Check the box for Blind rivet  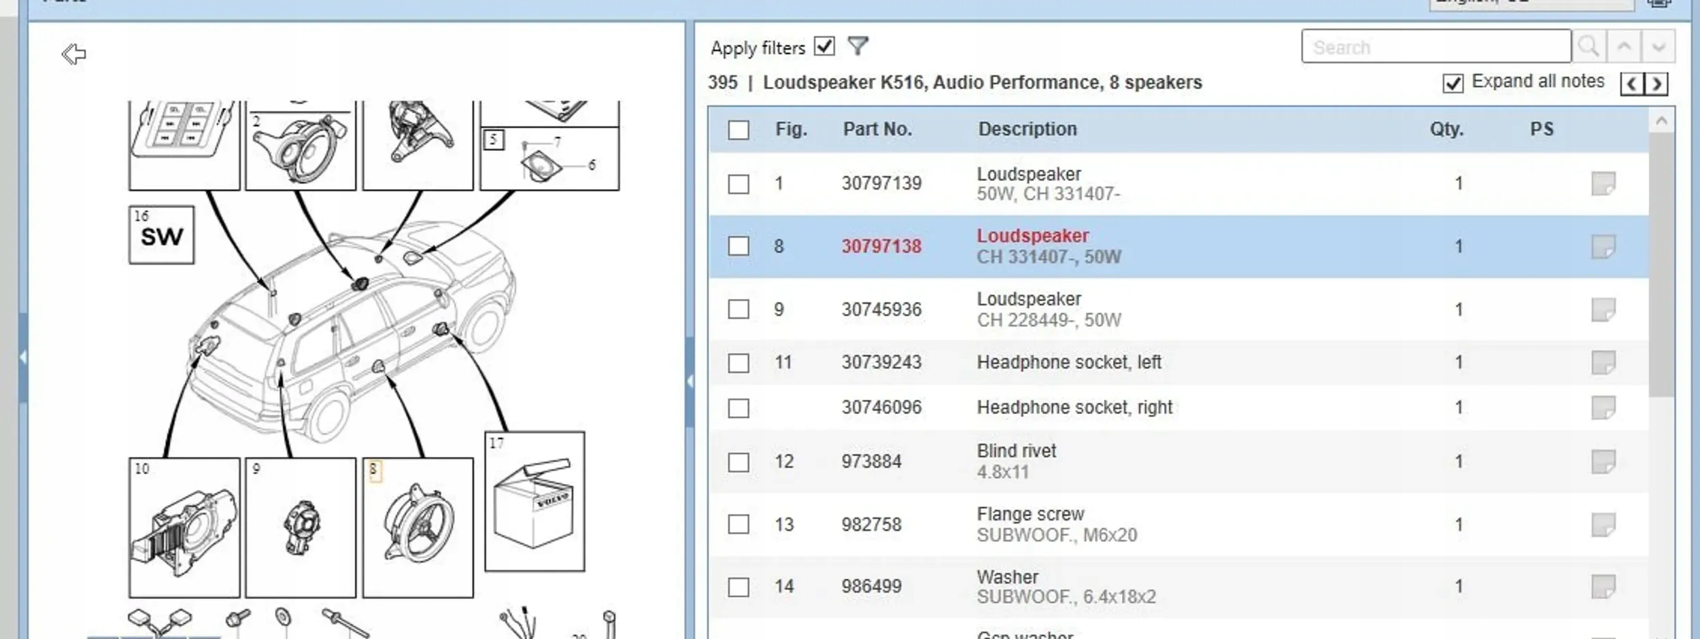point(738,462)
